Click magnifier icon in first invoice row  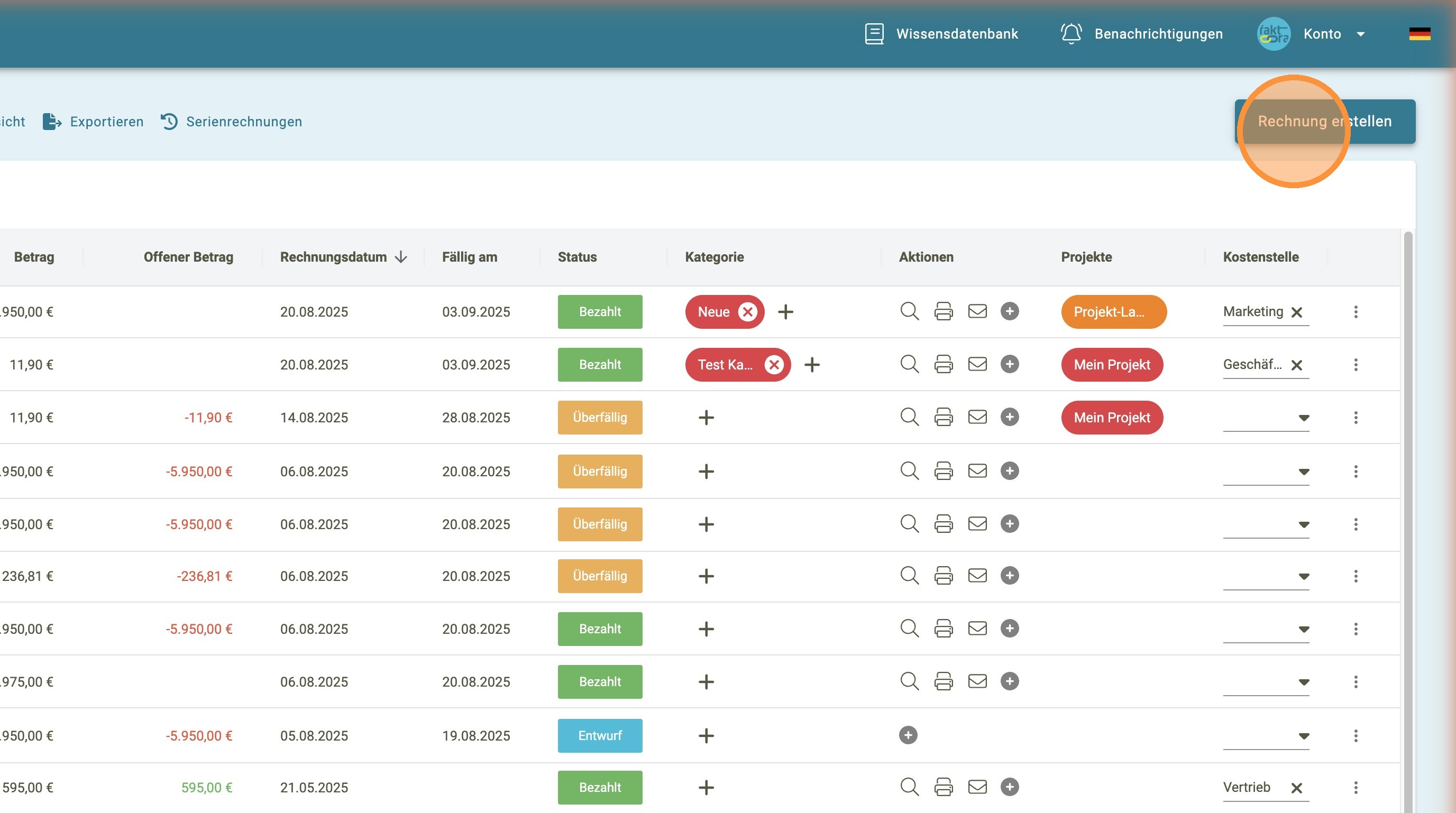(909, 311)
